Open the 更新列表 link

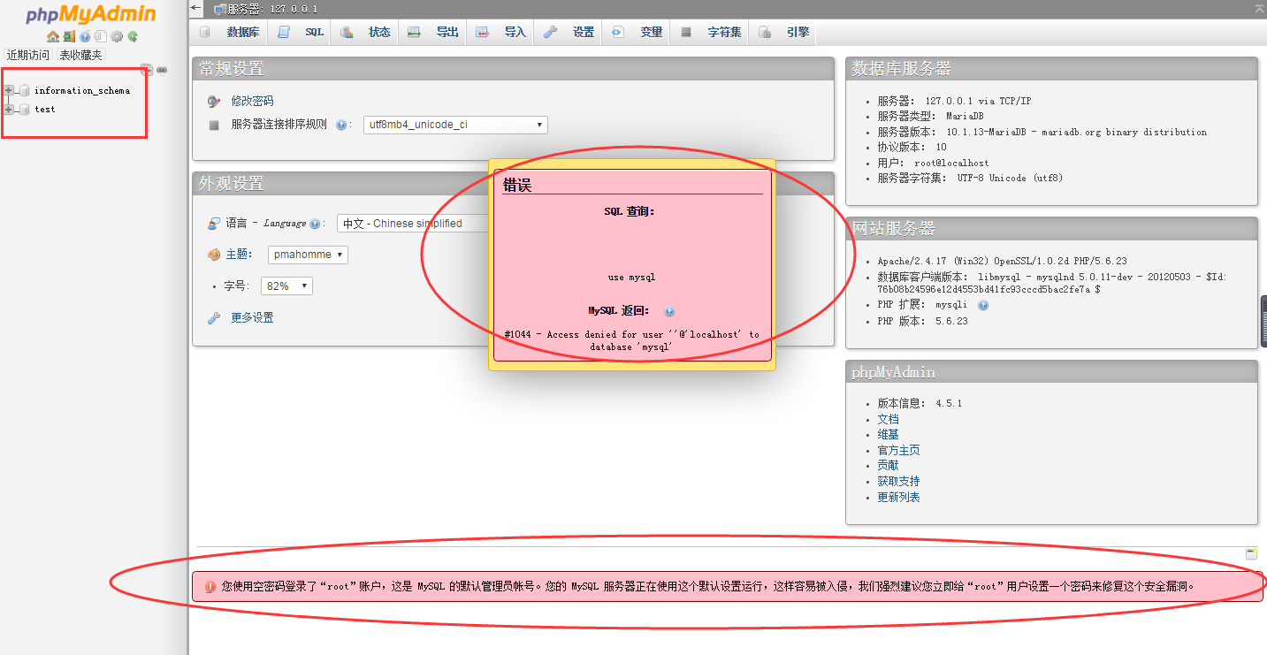pos(898,498)
